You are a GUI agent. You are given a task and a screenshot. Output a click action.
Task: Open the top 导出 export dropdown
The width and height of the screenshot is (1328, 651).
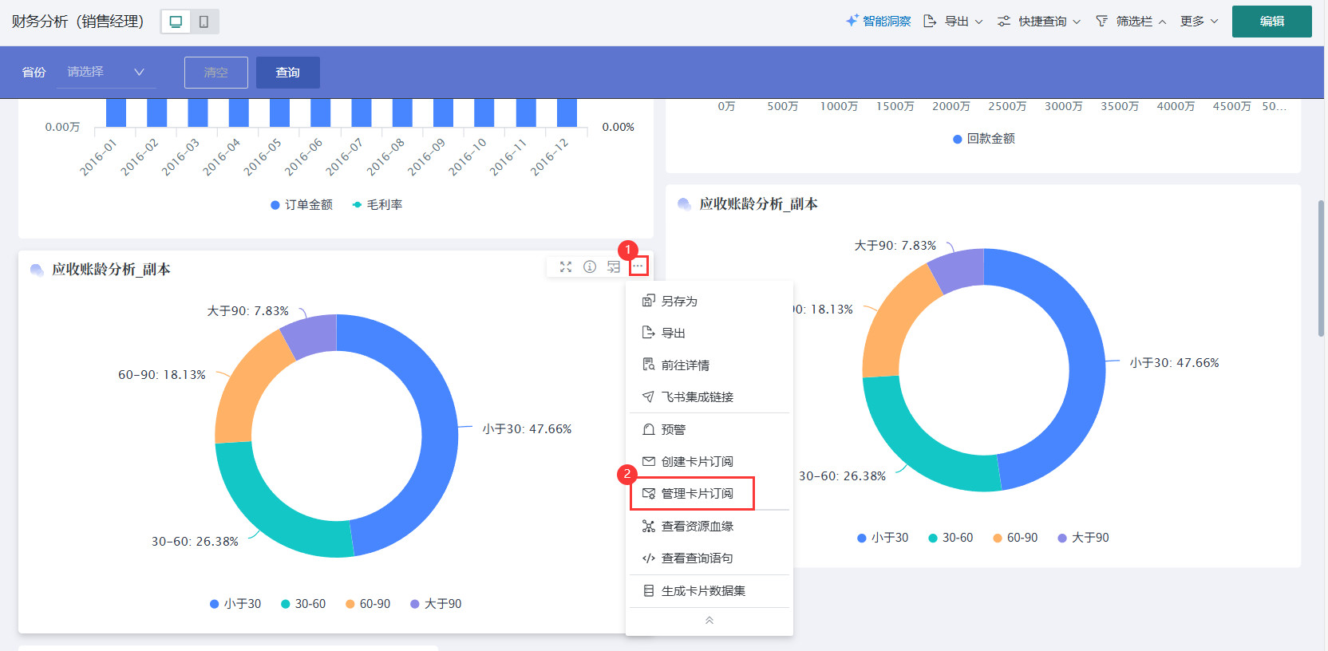pyautogui.click(x=953, y=22)
